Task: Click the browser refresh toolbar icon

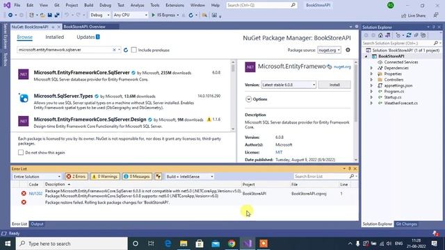Action: tap(191, 15)
